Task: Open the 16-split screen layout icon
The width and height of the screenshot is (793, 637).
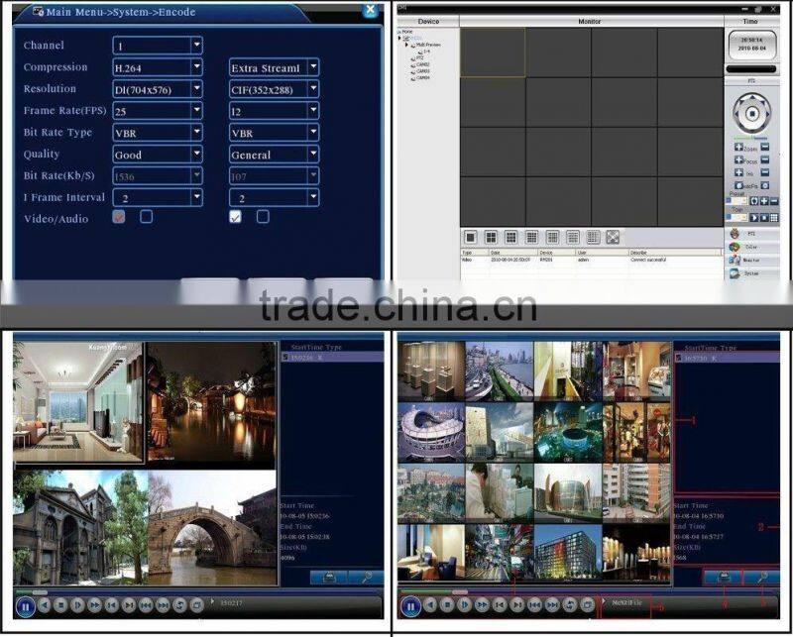Action: point(531,236)
